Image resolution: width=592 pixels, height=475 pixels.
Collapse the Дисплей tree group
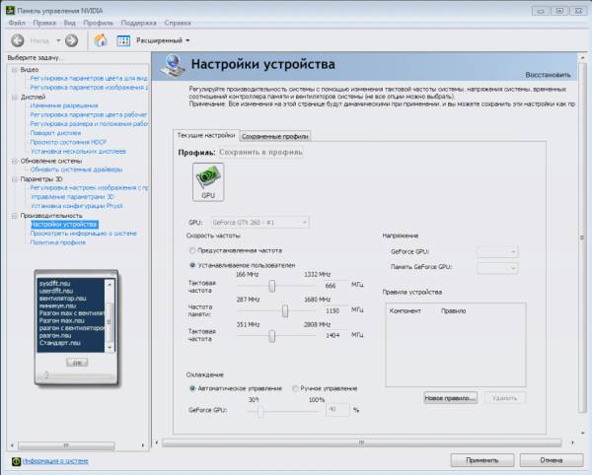pos(15,98)
